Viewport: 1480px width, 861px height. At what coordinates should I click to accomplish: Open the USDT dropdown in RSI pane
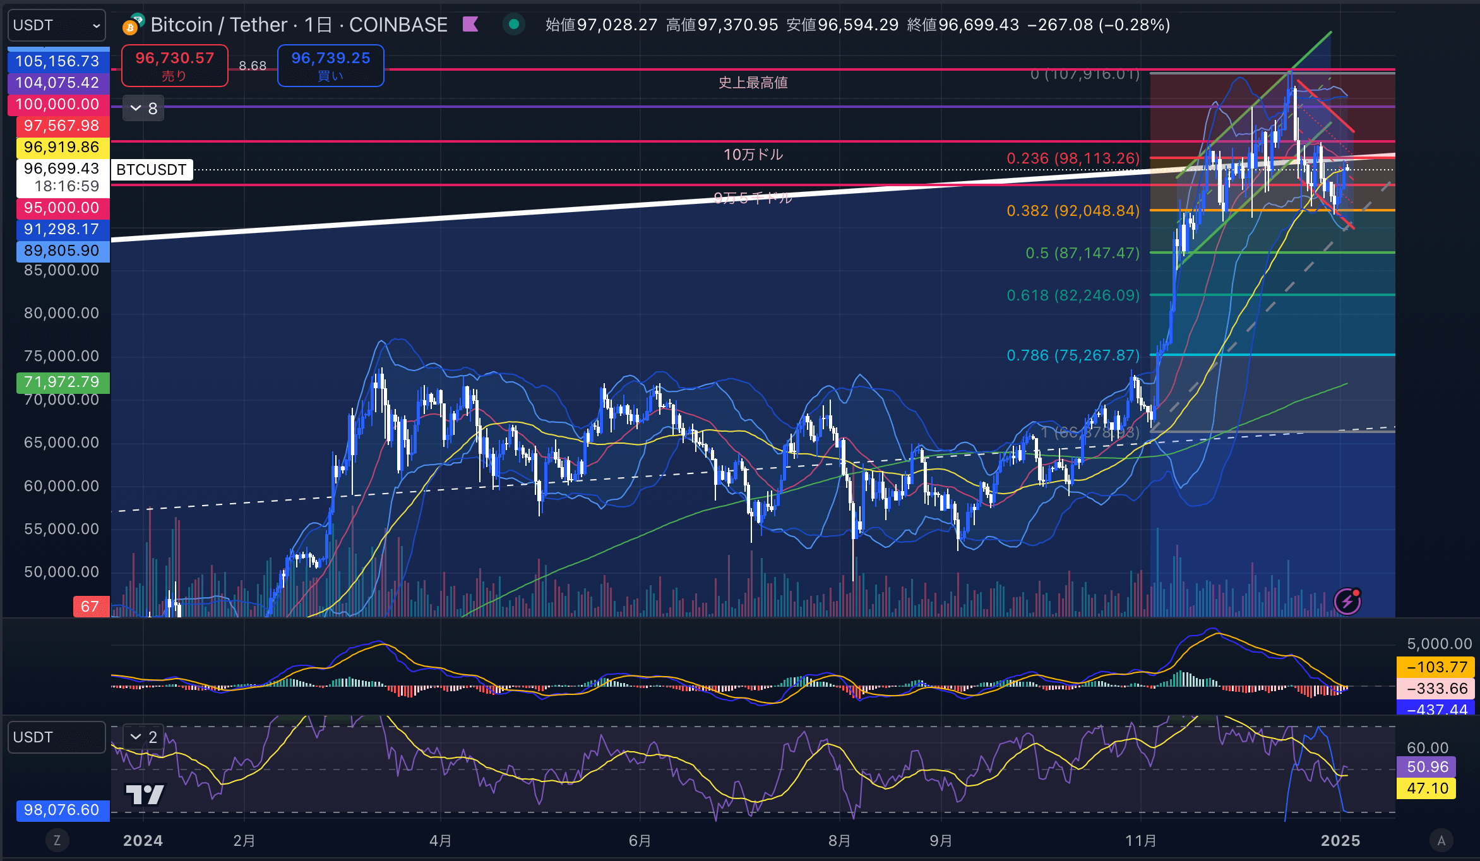point(57,737)
